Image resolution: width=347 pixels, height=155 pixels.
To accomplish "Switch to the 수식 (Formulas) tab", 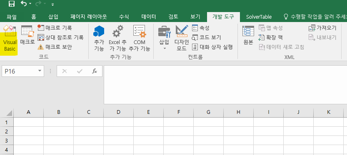I will [x=124, y=17].
